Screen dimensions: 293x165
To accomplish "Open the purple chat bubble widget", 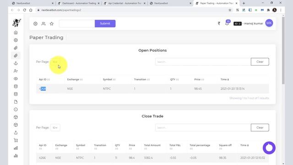I will tap(269, 148).
